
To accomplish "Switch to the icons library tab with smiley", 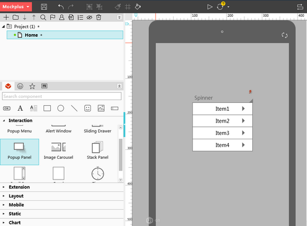I will pos(20,86).
